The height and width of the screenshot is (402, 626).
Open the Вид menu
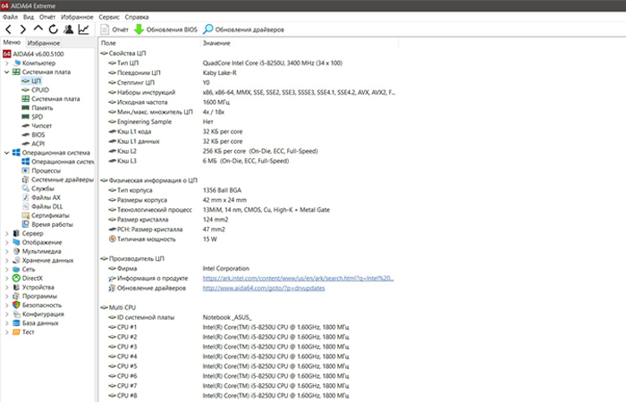coord(29,17)
